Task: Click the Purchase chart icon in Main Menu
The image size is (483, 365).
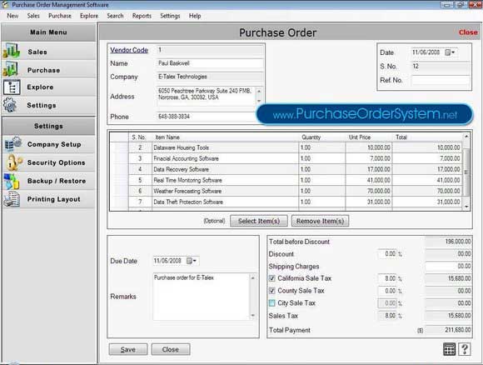Action: coord(11,69)
